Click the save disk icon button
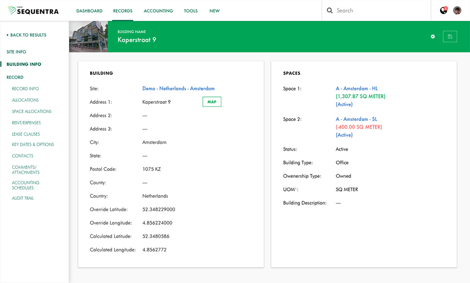Image resolution: width=470 pixels, height=283 pixels. point(450,37)
